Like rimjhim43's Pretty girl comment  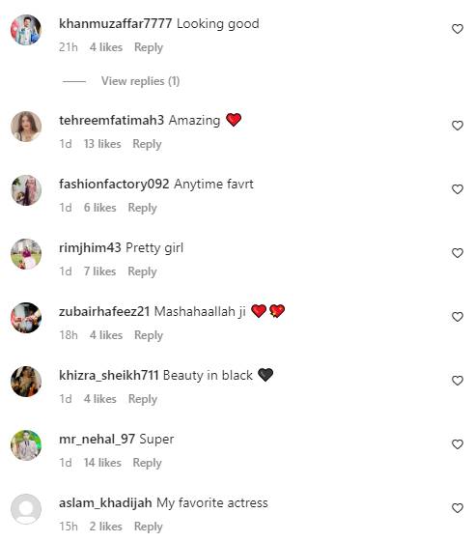click(x=457, y=253)
